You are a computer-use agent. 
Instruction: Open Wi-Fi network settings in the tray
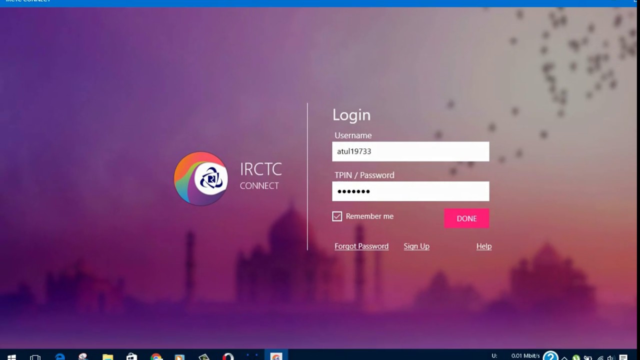pos(599,357)
